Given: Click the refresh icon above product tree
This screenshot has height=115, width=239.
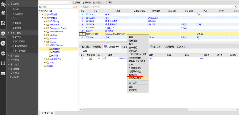Looking at the screenshot, I should (x=40, y=7).
